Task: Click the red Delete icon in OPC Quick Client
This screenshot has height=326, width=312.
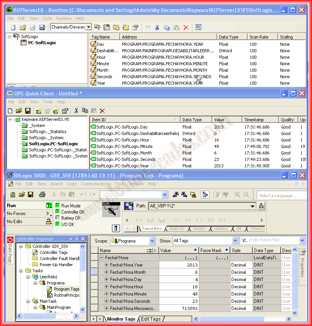Action: coord(102,111)
